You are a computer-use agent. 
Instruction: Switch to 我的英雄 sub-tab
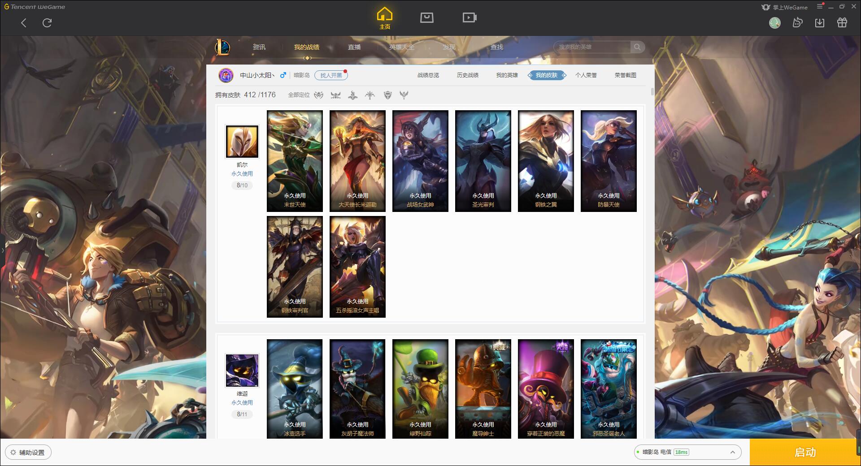(507, 75)
